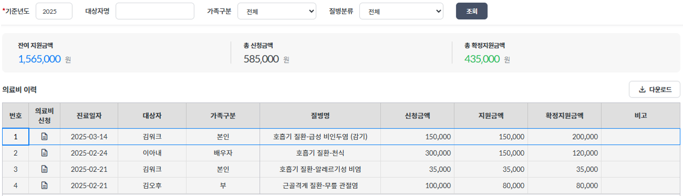Click the 비고 cell in row 1
Viewport: 683px width, 196px height.
[x=641, y=137]
